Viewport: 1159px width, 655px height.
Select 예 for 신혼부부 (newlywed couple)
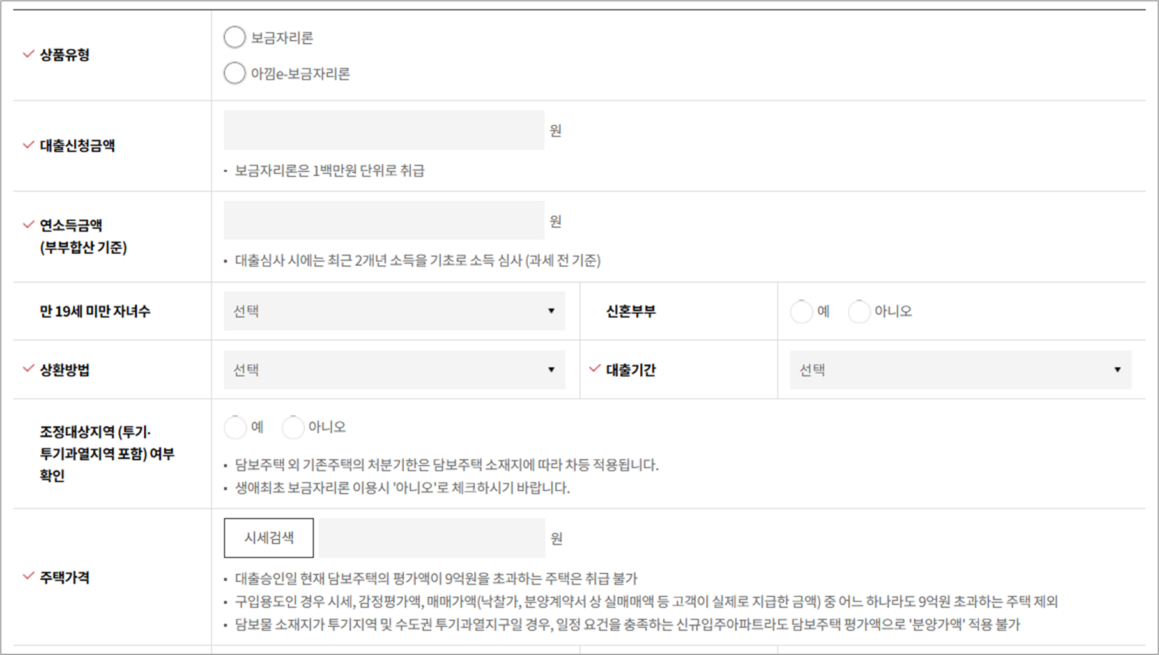coord(801,312)
